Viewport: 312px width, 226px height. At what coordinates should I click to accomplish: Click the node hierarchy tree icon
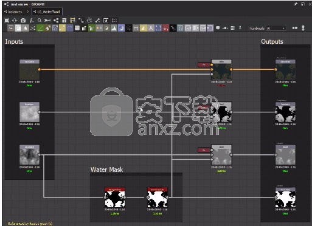pyautogui.click(x=56, y=21)
